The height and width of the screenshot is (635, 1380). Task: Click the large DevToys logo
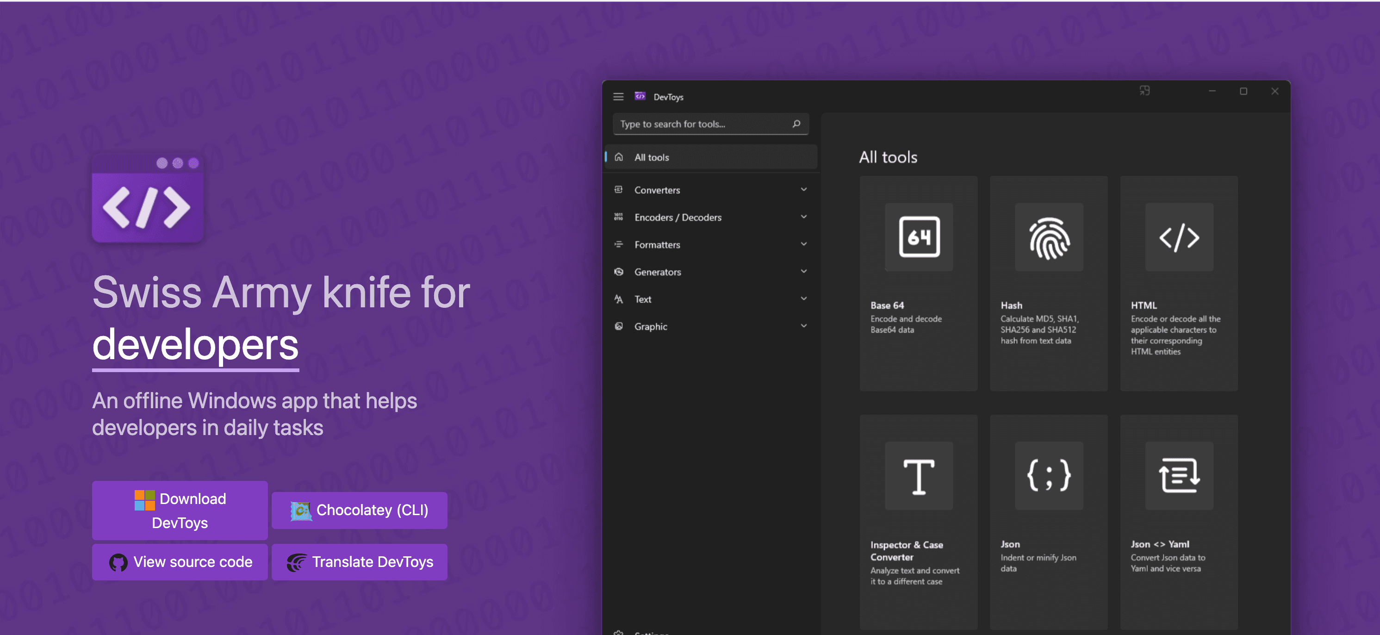(148, 199)
